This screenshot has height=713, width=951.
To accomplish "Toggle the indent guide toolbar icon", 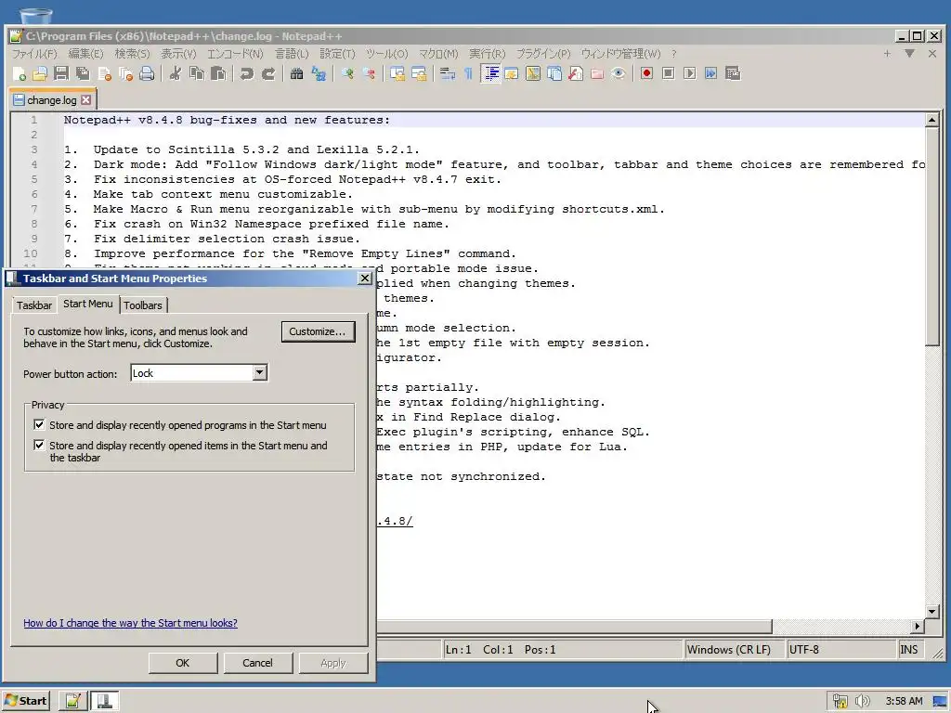I will pos(490,74).
